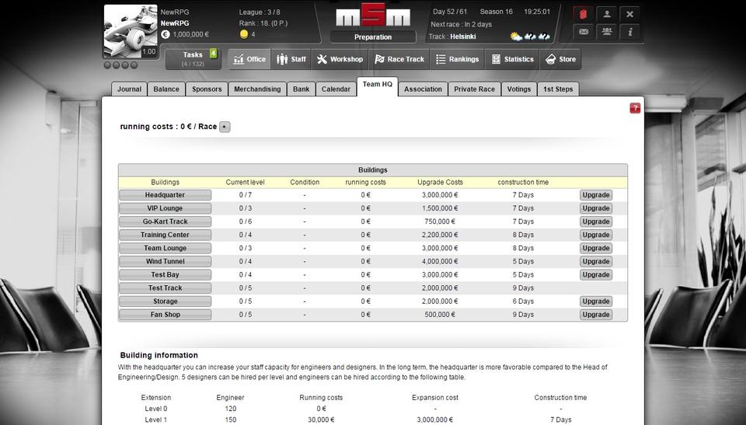Viewport: 746px width, 425px height.
Task: Open the Office section
Action: click(x=249, y=59)
